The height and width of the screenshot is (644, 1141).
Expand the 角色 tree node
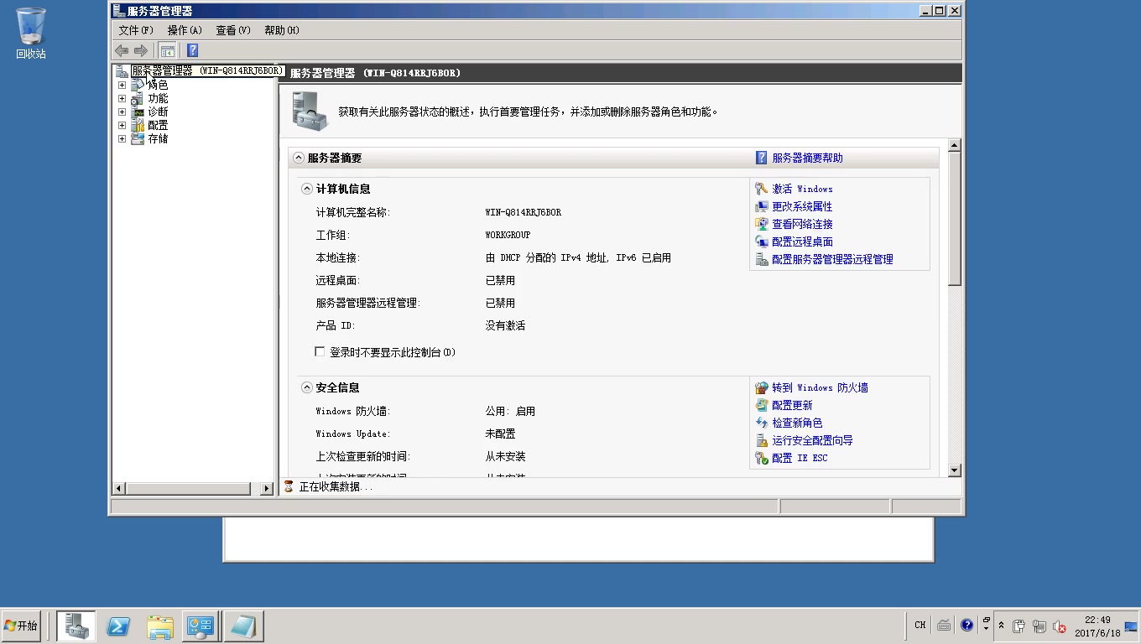(x=122, y=85)
